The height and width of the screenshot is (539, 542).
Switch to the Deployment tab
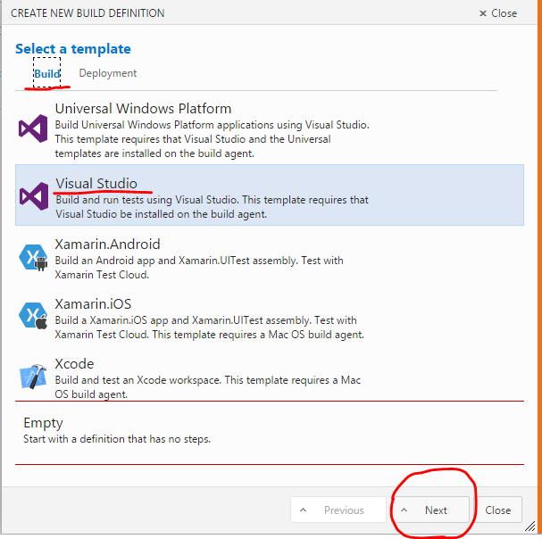click(x=108, y=73)
